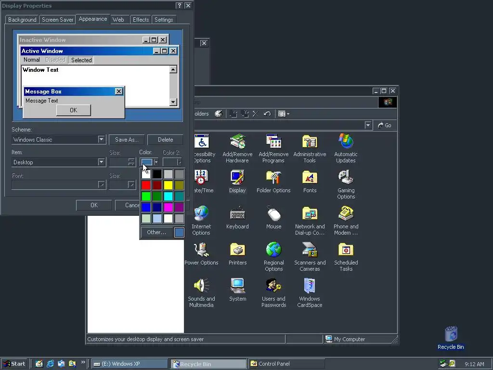Click the help question mark button
The width and height of the screenshot is (493, 370).
pos(179,5)
